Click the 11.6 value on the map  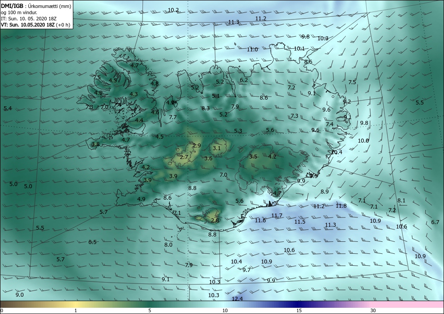[x=260, y=220]
